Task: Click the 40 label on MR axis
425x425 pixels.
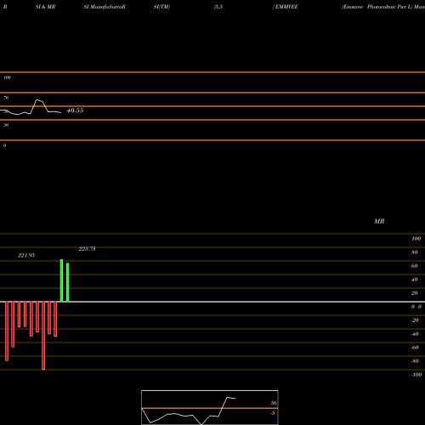Action: [415, 280]
